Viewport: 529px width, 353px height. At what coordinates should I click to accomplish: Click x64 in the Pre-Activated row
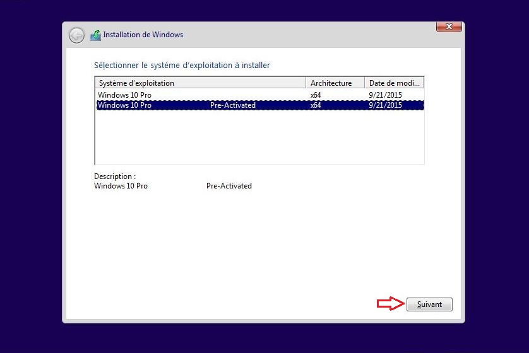(316, 105)
